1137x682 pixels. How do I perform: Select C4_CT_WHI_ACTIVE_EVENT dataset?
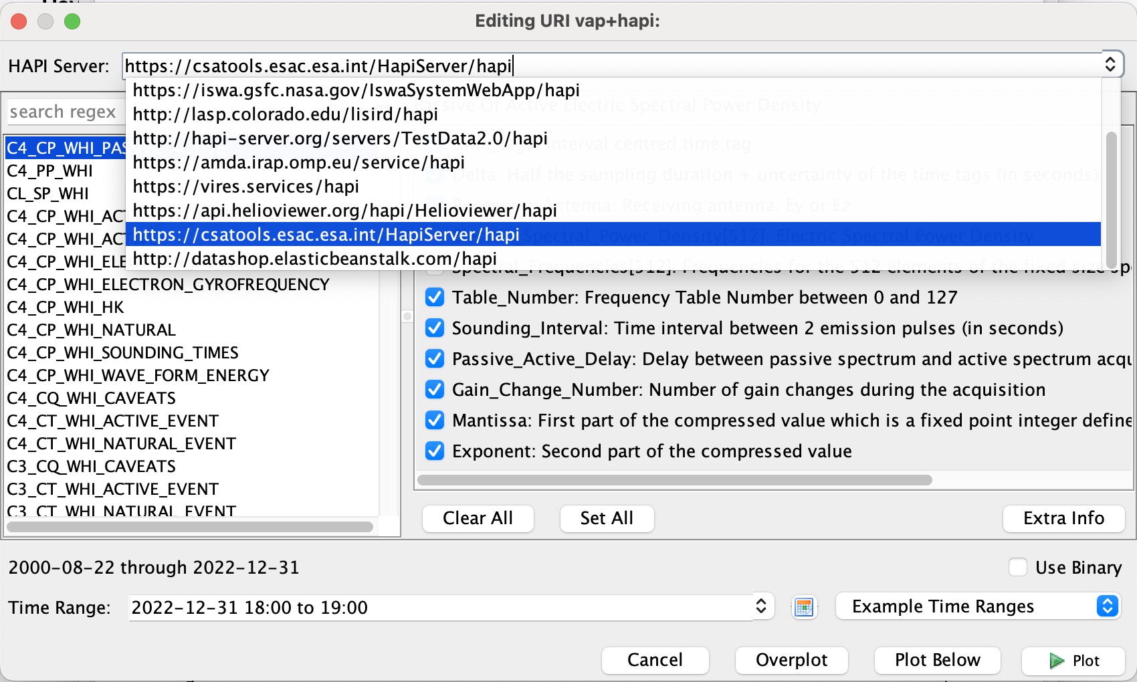(x=192, y=421)
